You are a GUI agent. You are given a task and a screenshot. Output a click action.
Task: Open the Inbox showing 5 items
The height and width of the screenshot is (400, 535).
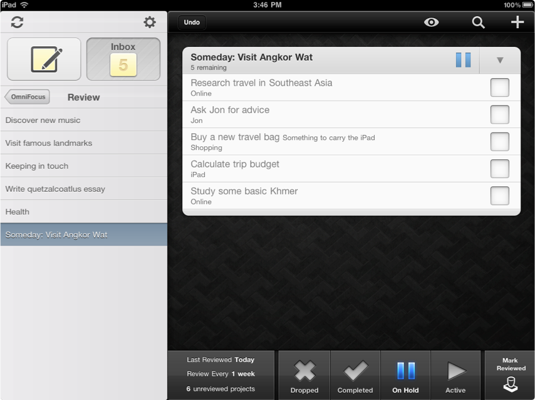pyautogui.click(x=123, y=59)
